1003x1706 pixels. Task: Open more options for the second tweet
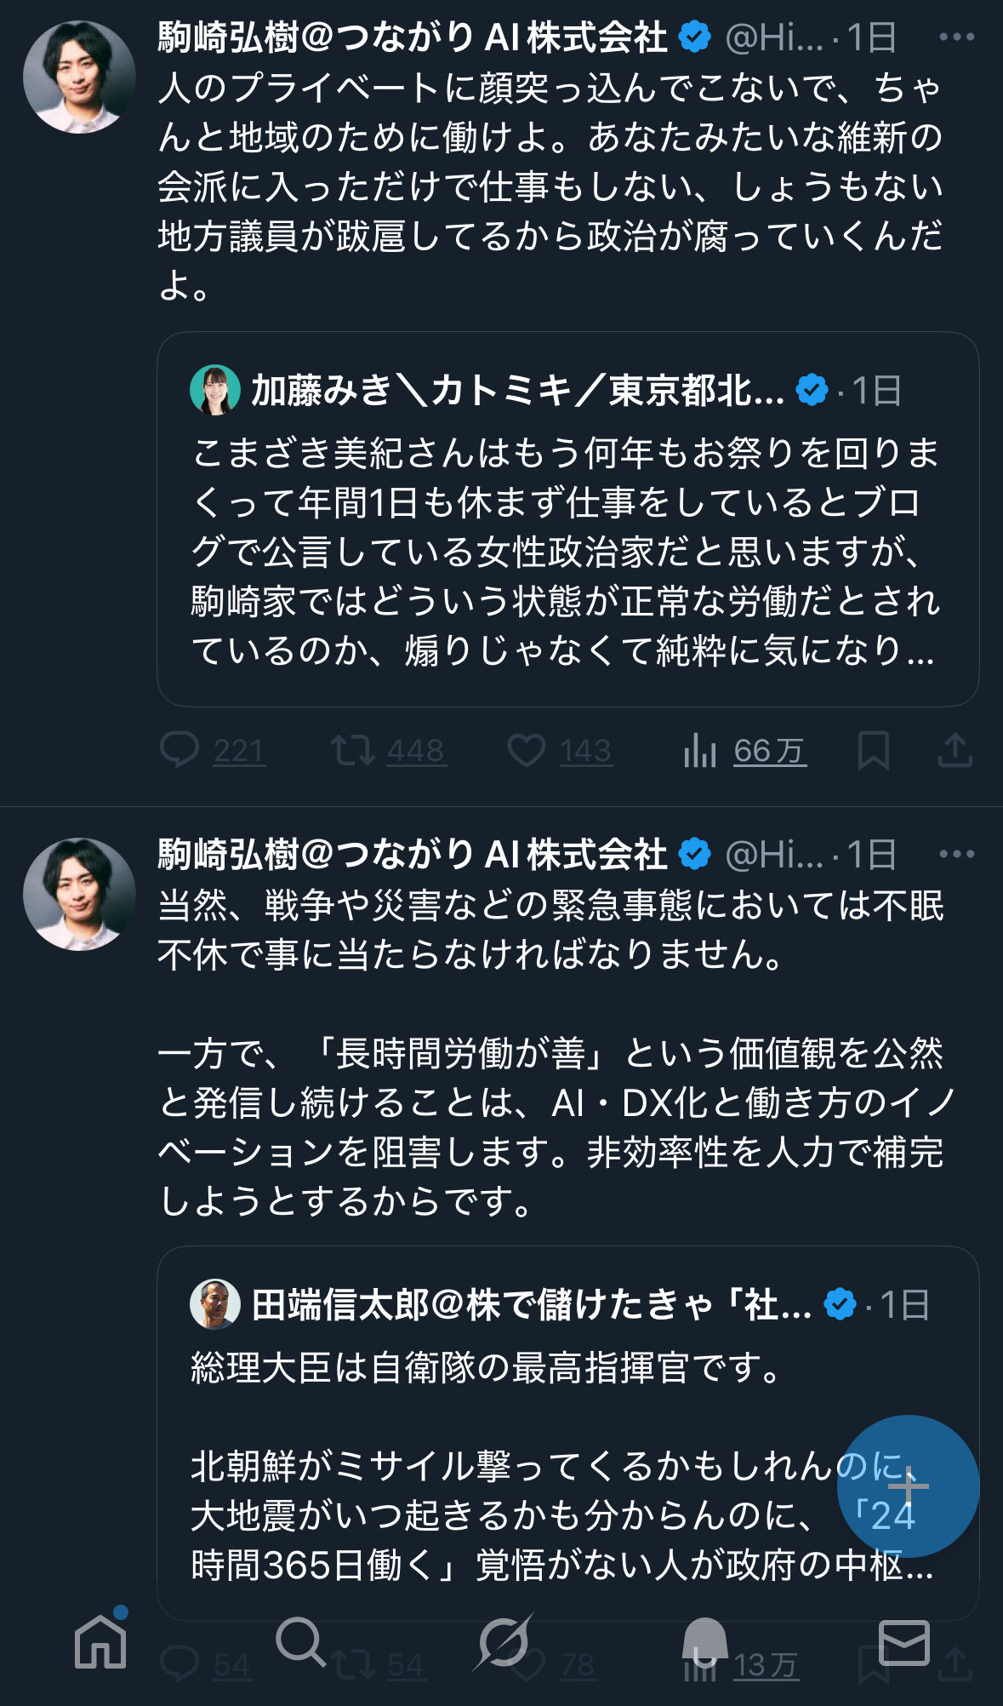[956, 855]
